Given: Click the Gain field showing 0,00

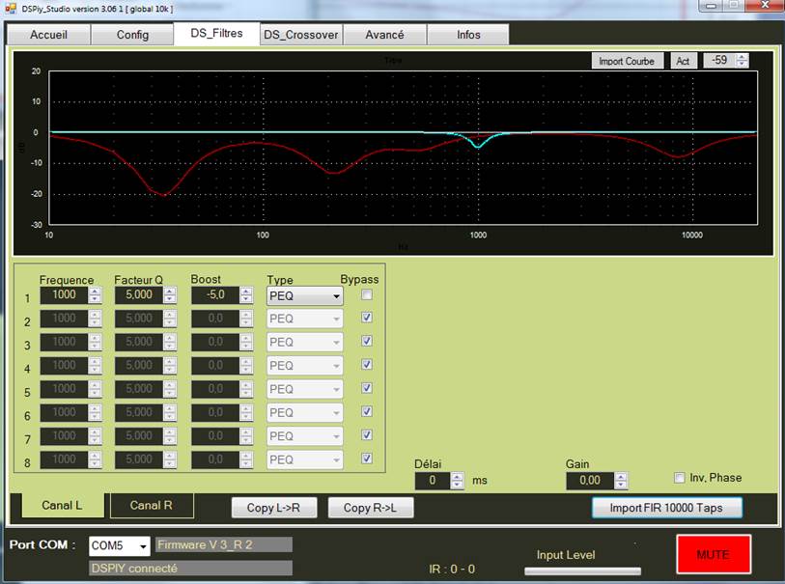Looking at the screenshot, I should pyautogui.click(x=590, y=481).
